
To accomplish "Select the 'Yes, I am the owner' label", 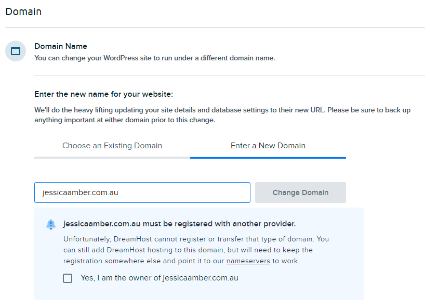I will pos(160,278).
